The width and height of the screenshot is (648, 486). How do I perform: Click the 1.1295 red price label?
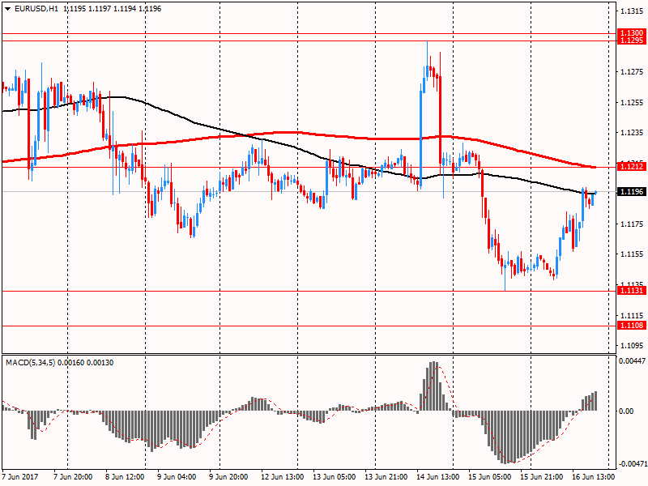click(632, 40)
